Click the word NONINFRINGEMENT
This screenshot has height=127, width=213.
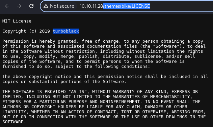(120, 102)
